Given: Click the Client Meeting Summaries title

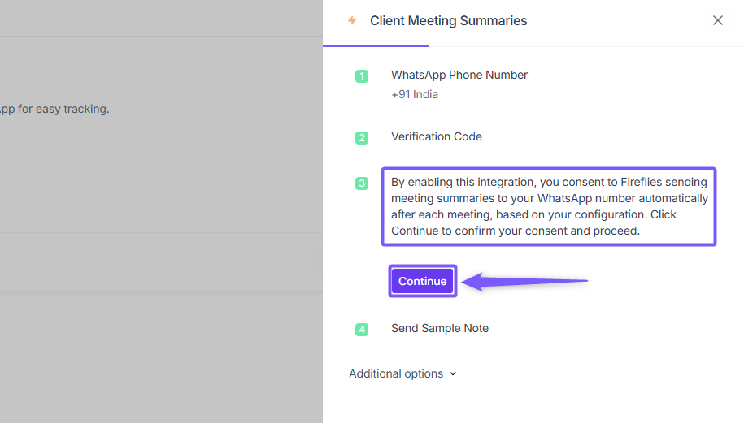Looking at the screenshot, I should [x=448, y=21].
